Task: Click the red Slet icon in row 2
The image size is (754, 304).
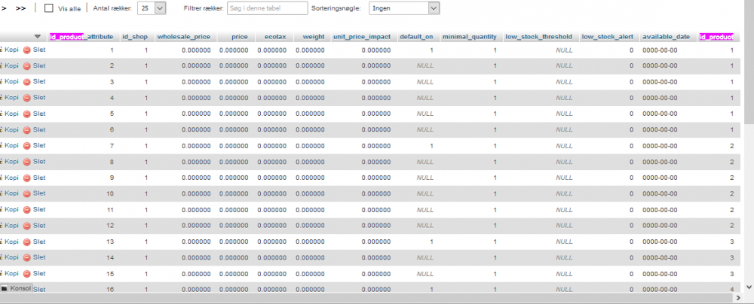Action: tap(27, 65)
